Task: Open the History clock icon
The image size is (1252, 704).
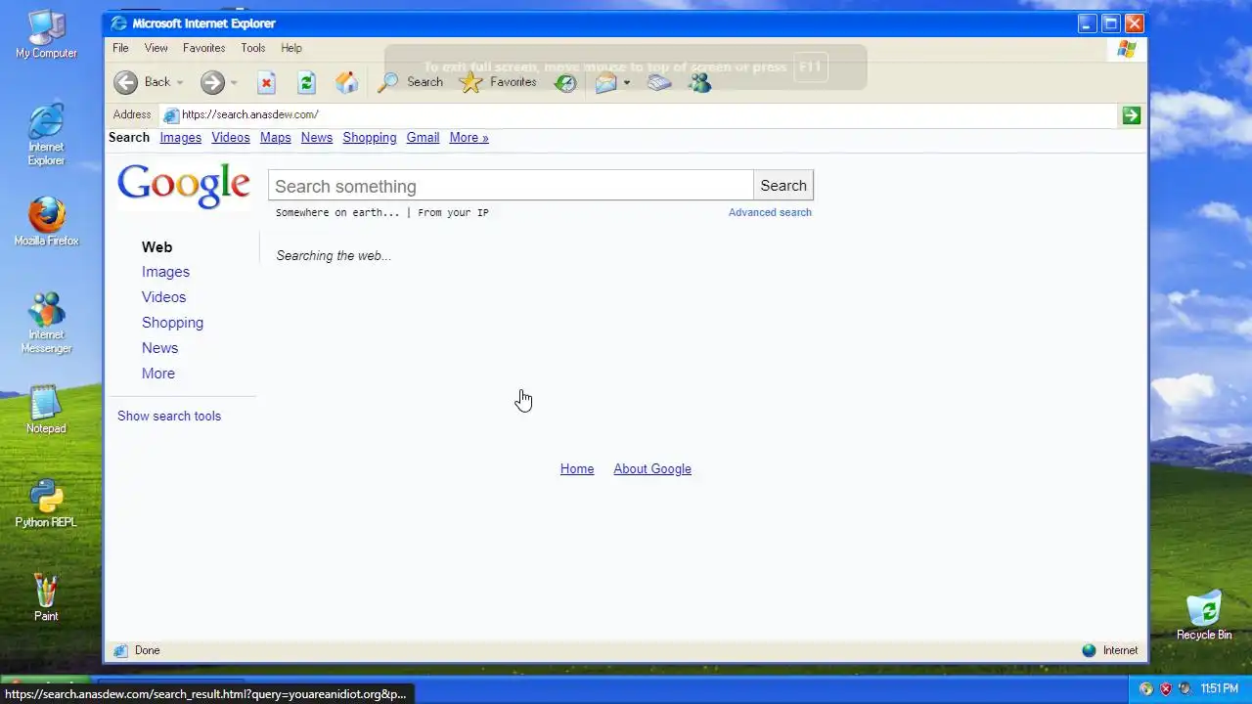Action: coord(565,83)
